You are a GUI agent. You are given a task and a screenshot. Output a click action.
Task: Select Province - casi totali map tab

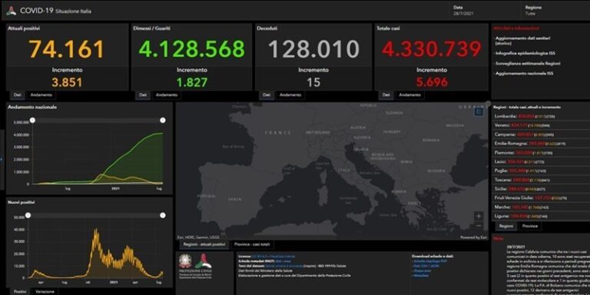252,244
